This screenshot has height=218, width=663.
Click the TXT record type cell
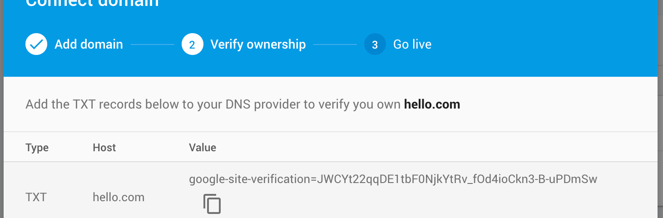pos(36,198)
